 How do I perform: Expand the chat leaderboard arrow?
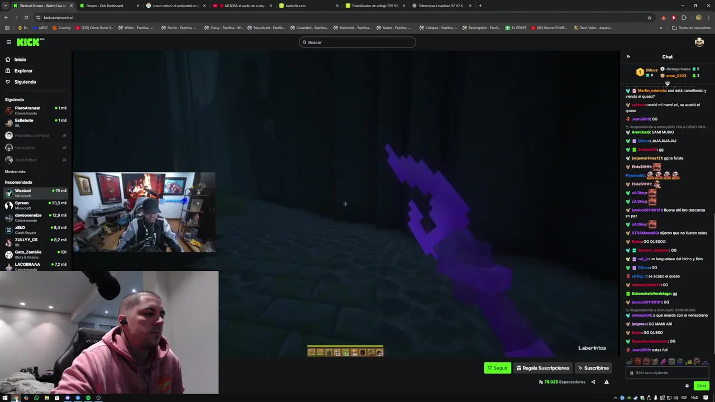(667, 84)
